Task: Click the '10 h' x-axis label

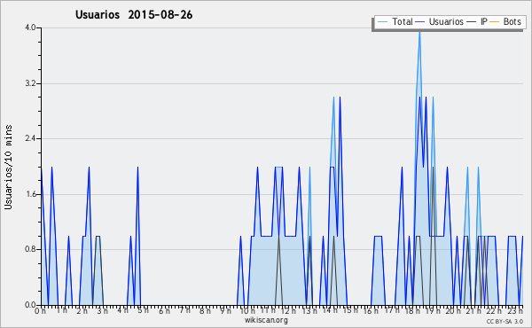Action: 247,311
